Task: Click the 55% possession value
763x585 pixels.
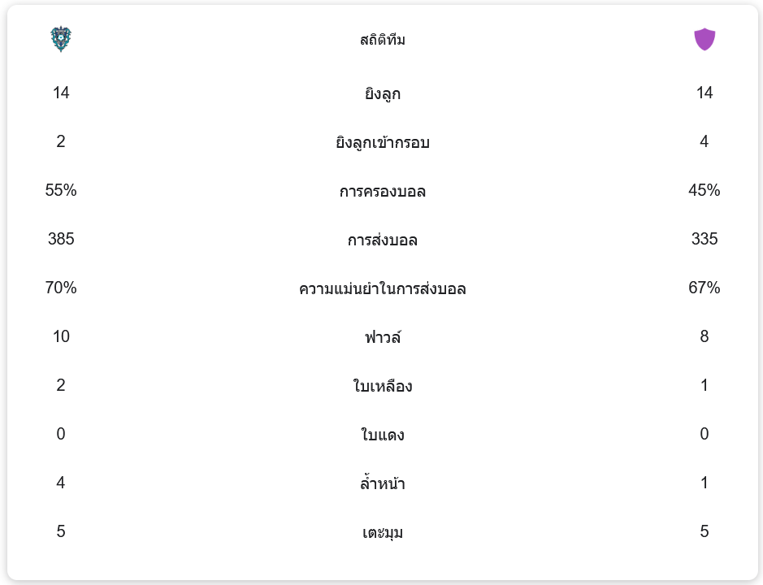Action: tap(61, 190)
